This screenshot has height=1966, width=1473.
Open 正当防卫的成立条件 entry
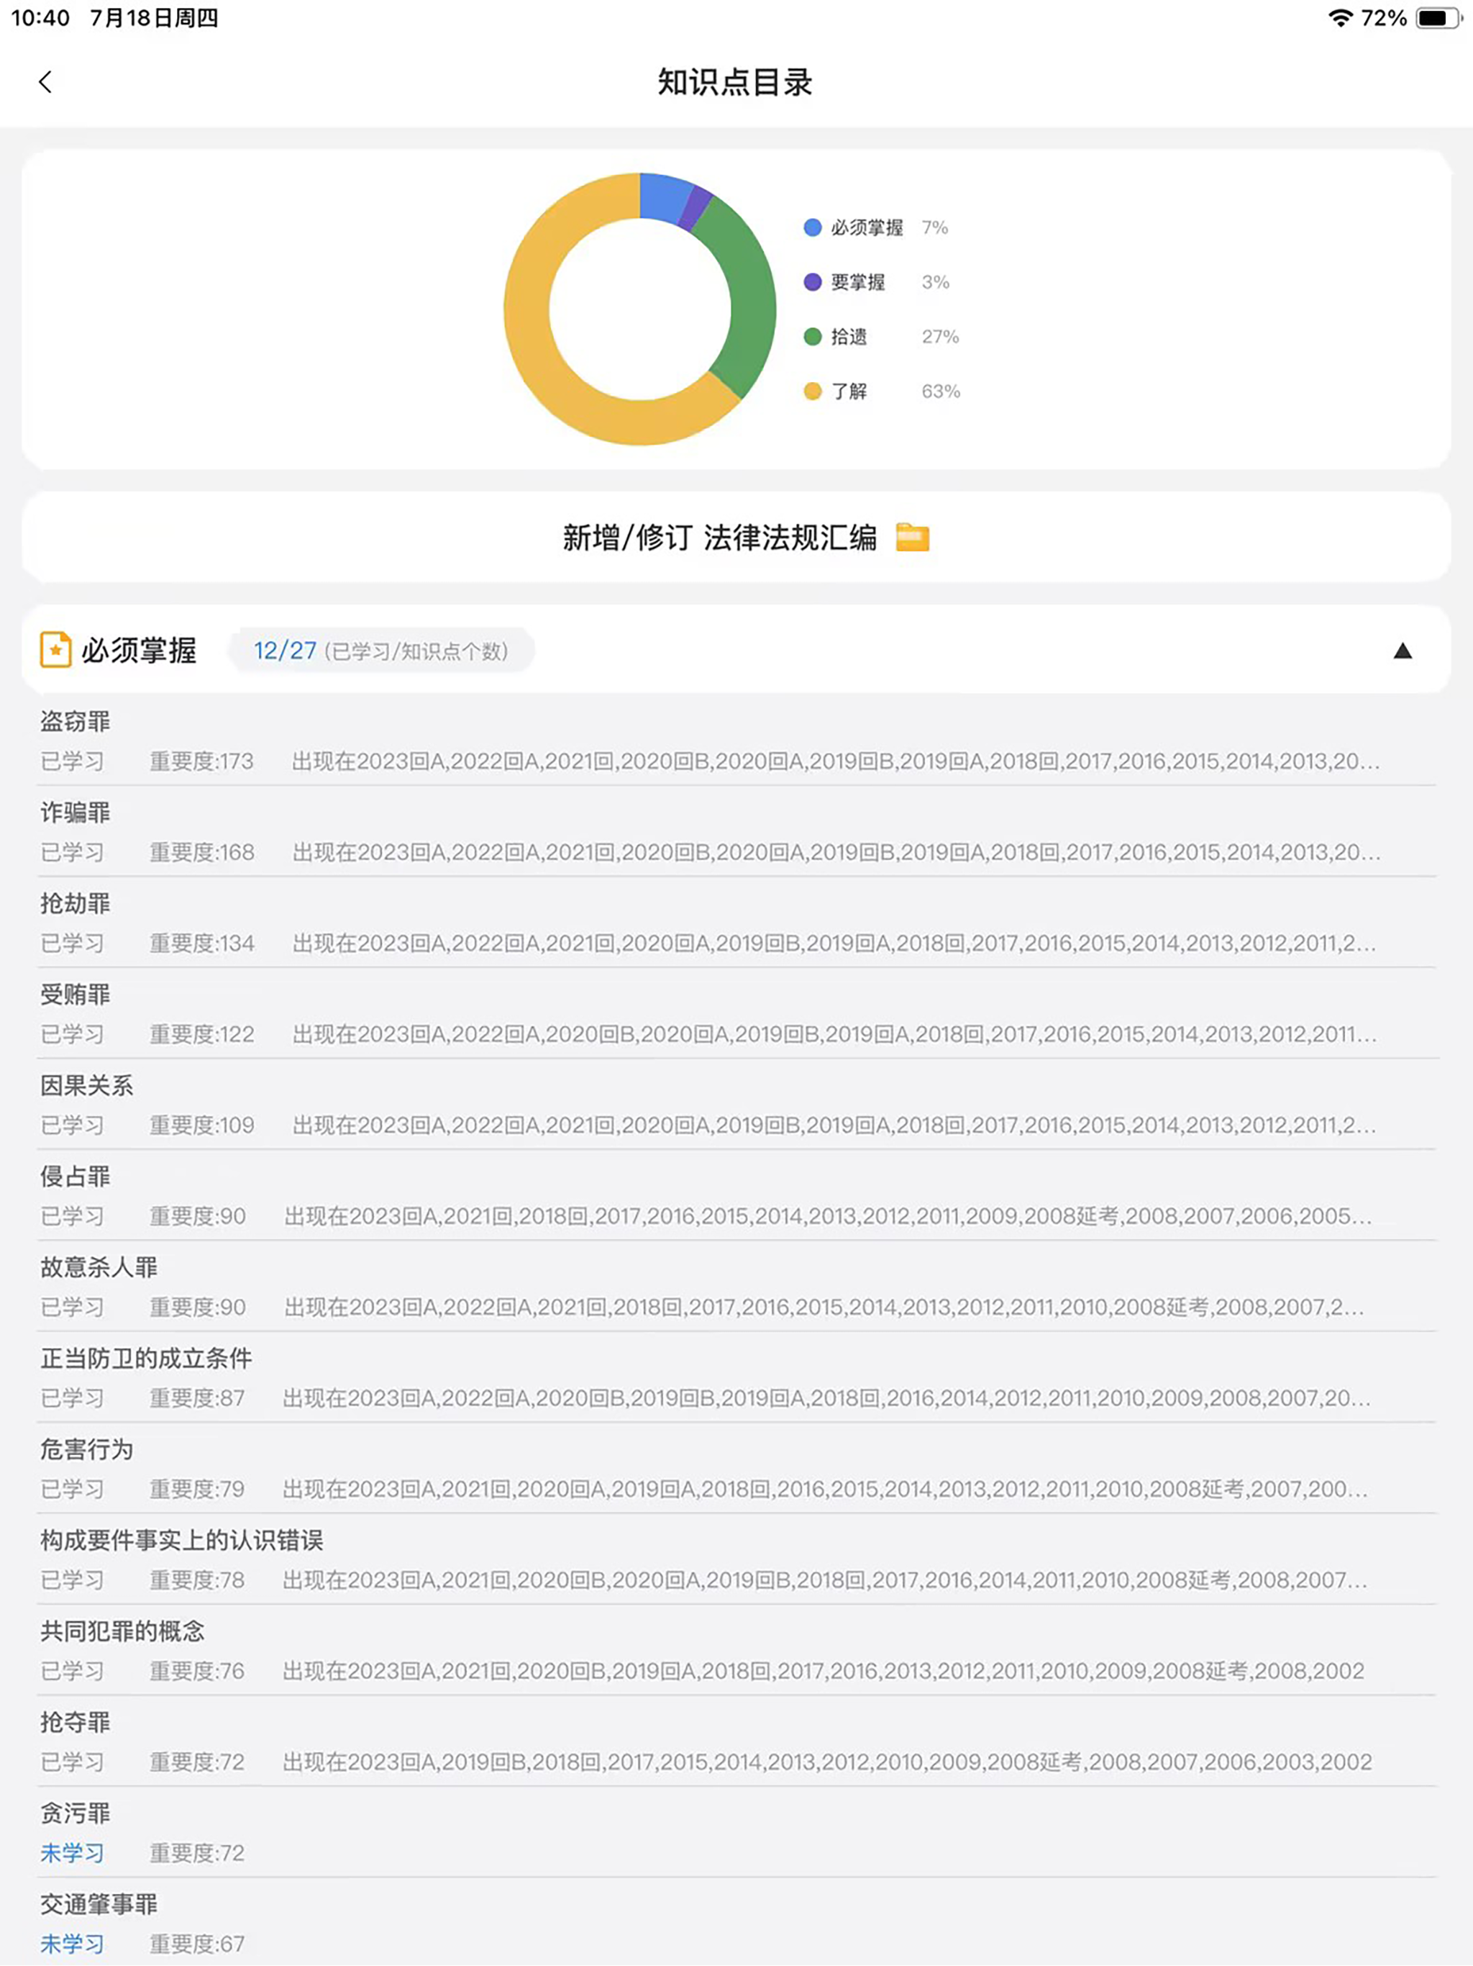736,1377
